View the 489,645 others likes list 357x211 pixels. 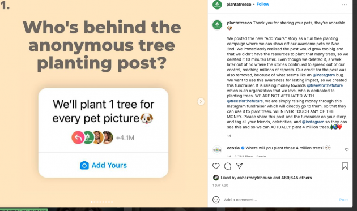click(296, 178)
